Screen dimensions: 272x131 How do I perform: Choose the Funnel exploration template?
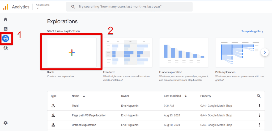pyautogui.click(x=184, y=53)
